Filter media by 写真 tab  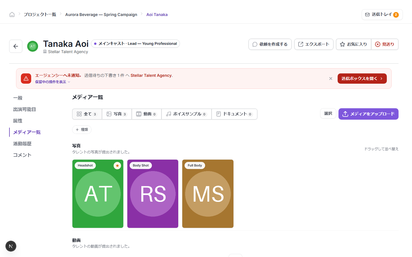click(117, 114)
